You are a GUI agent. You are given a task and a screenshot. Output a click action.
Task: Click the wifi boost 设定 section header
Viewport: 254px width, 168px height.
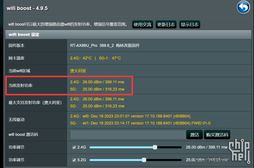click(128, 35)
